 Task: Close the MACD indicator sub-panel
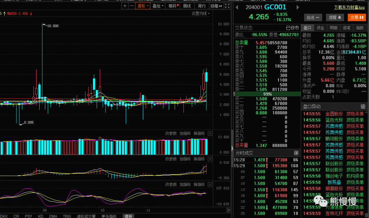point(210,159)
